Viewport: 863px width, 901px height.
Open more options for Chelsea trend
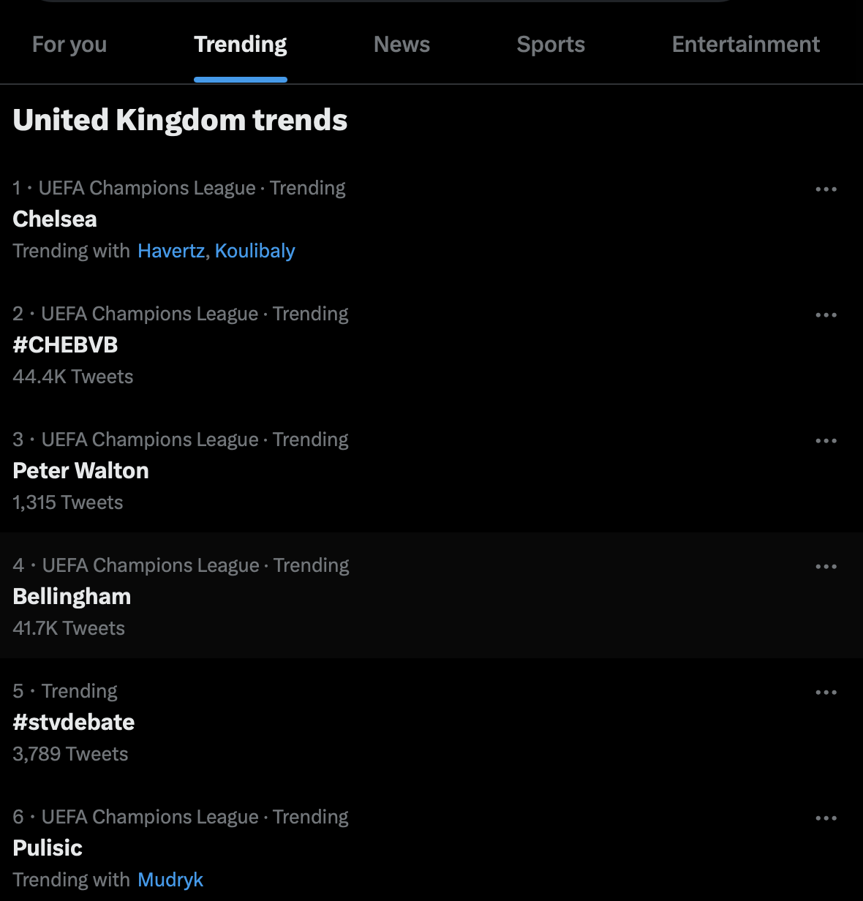[x=826, y=189]
